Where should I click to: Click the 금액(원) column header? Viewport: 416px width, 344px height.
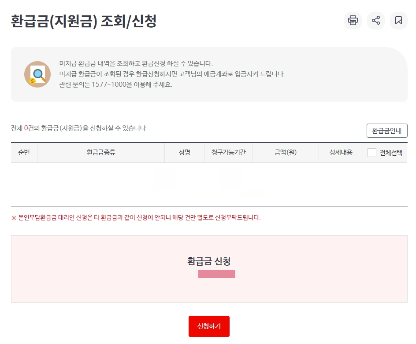284,152
